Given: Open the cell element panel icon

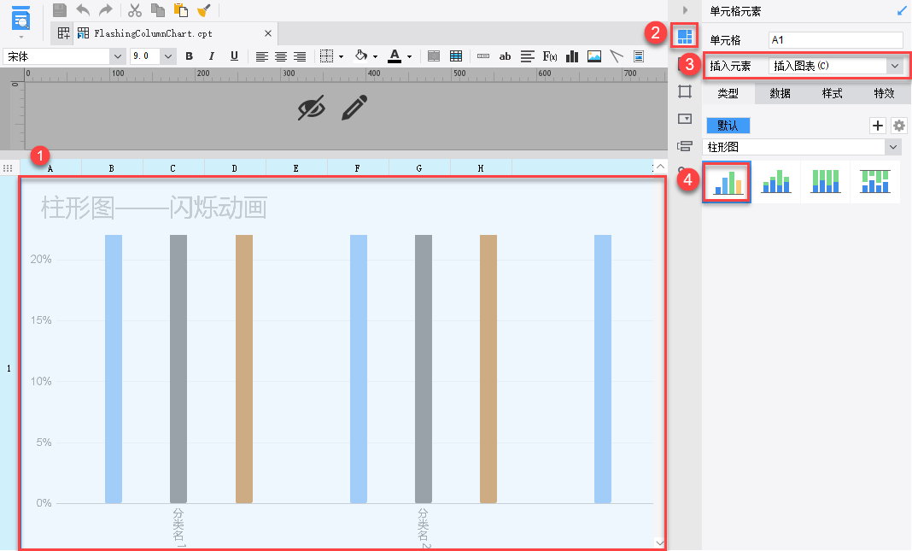Looking at the screenshot, I should click(685, 37).
